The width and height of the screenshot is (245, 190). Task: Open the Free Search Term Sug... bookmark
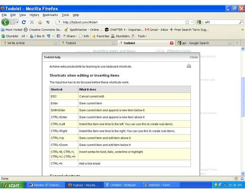tap(189, 30)
